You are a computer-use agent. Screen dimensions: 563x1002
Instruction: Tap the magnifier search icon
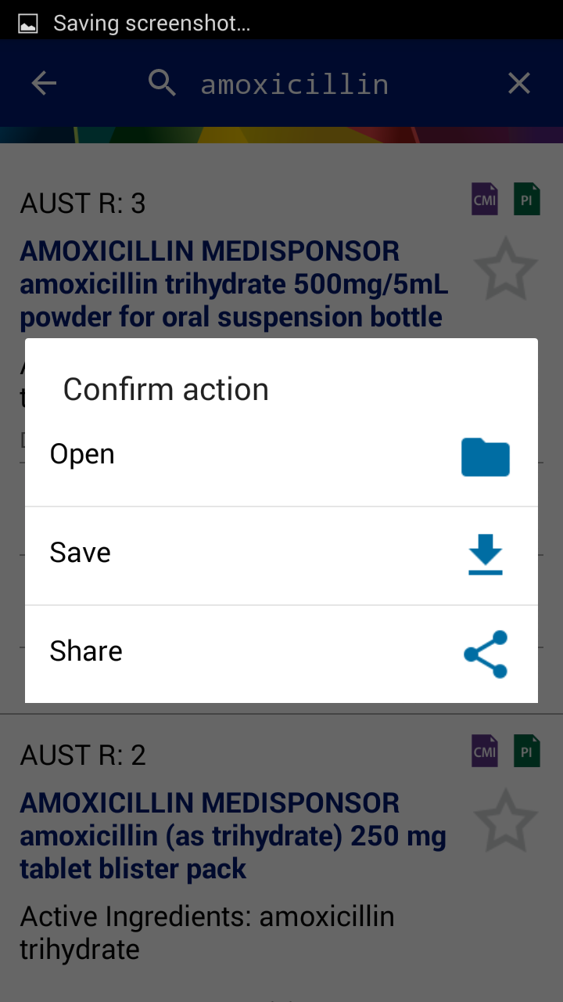[x=162, y=83]
